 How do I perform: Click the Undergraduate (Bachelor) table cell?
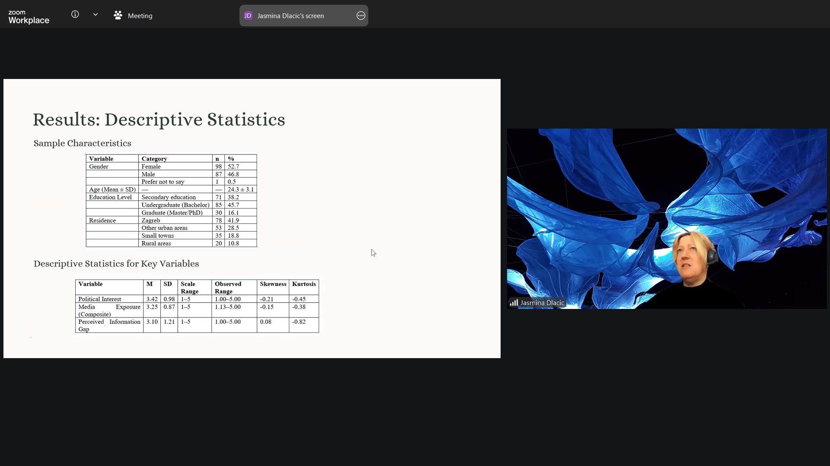pyautogui.click(x=175, y=205)
